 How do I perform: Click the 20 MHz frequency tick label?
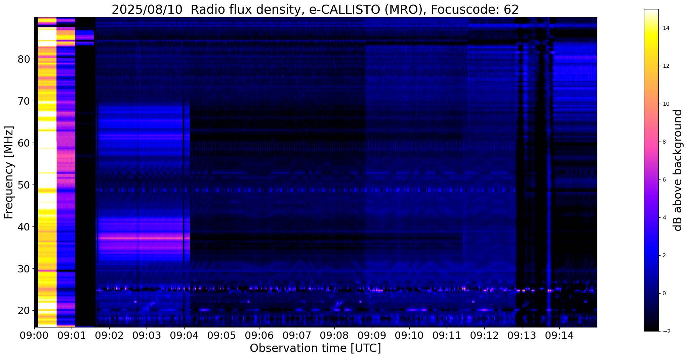click(x=24, y=311)
